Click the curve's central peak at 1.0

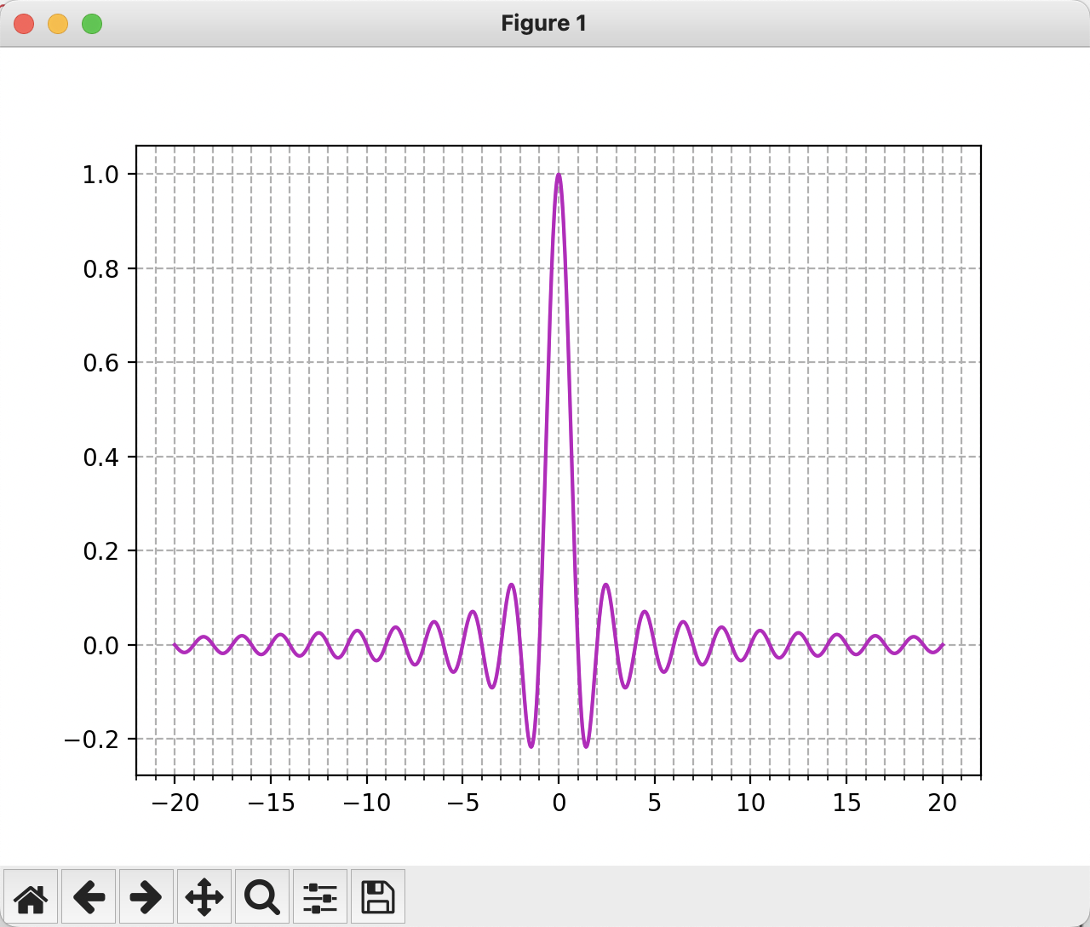pos(559,176)
